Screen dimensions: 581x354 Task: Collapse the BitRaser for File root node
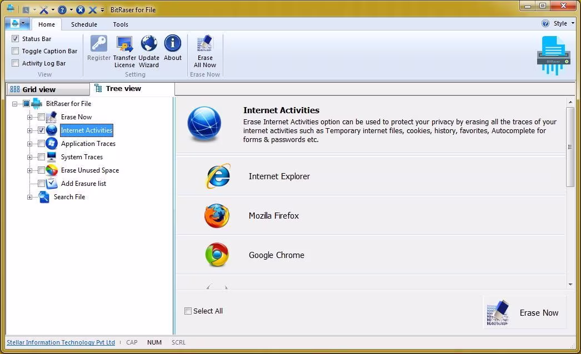pos(14,104)
